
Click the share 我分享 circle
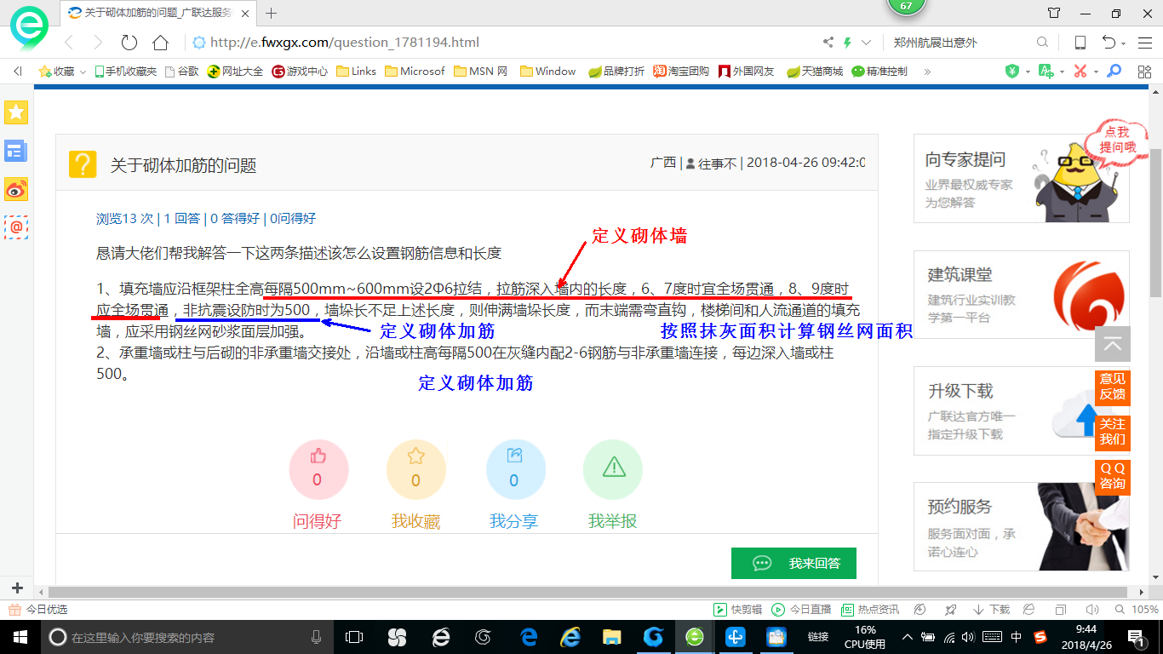coord(514,469)
